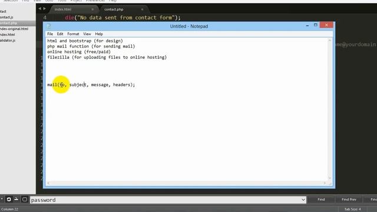Viewport: 377px width, 212px height.
Task: Open the find history dropdown arrow
Action: pos(303,200)
